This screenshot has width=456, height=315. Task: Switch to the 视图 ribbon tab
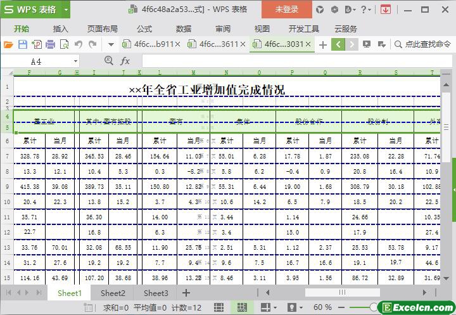tap(262, 29)
